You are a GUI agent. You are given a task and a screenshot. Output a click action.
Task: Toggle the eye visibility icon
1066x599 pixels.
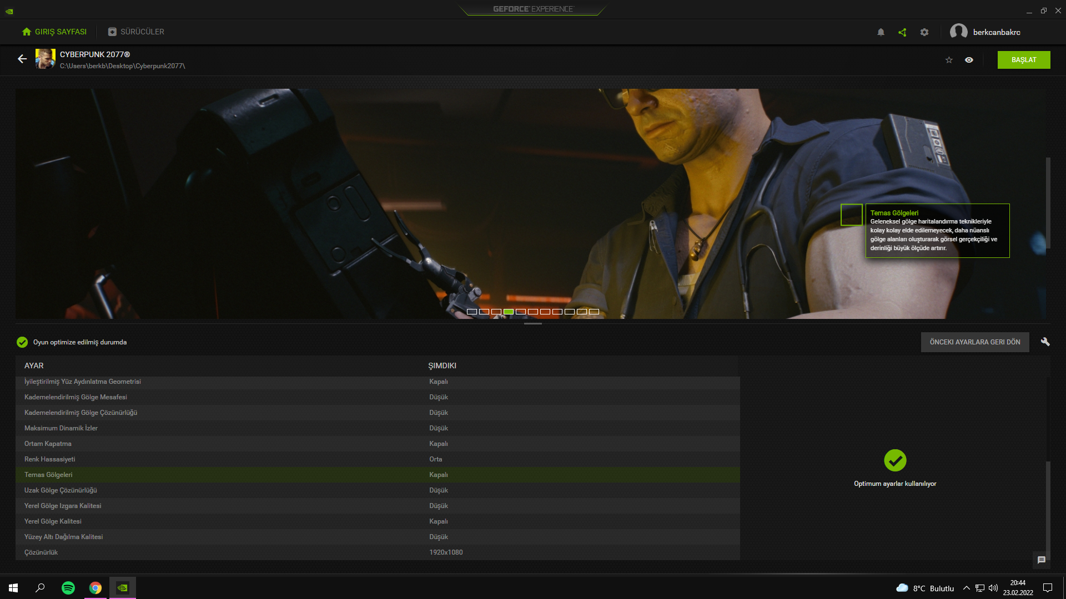[969, 60]
